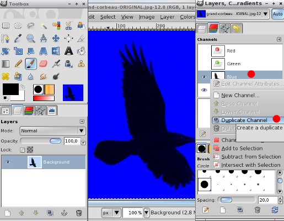
Task: Select the Scissors Select tool
Action: (68, 25)
